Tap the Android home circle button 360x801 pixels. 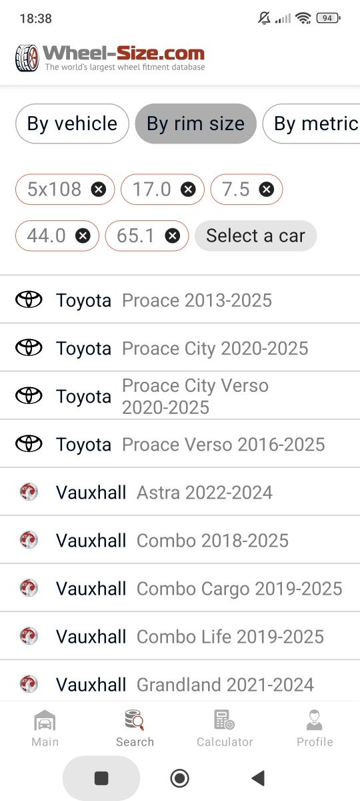[179, 778]
